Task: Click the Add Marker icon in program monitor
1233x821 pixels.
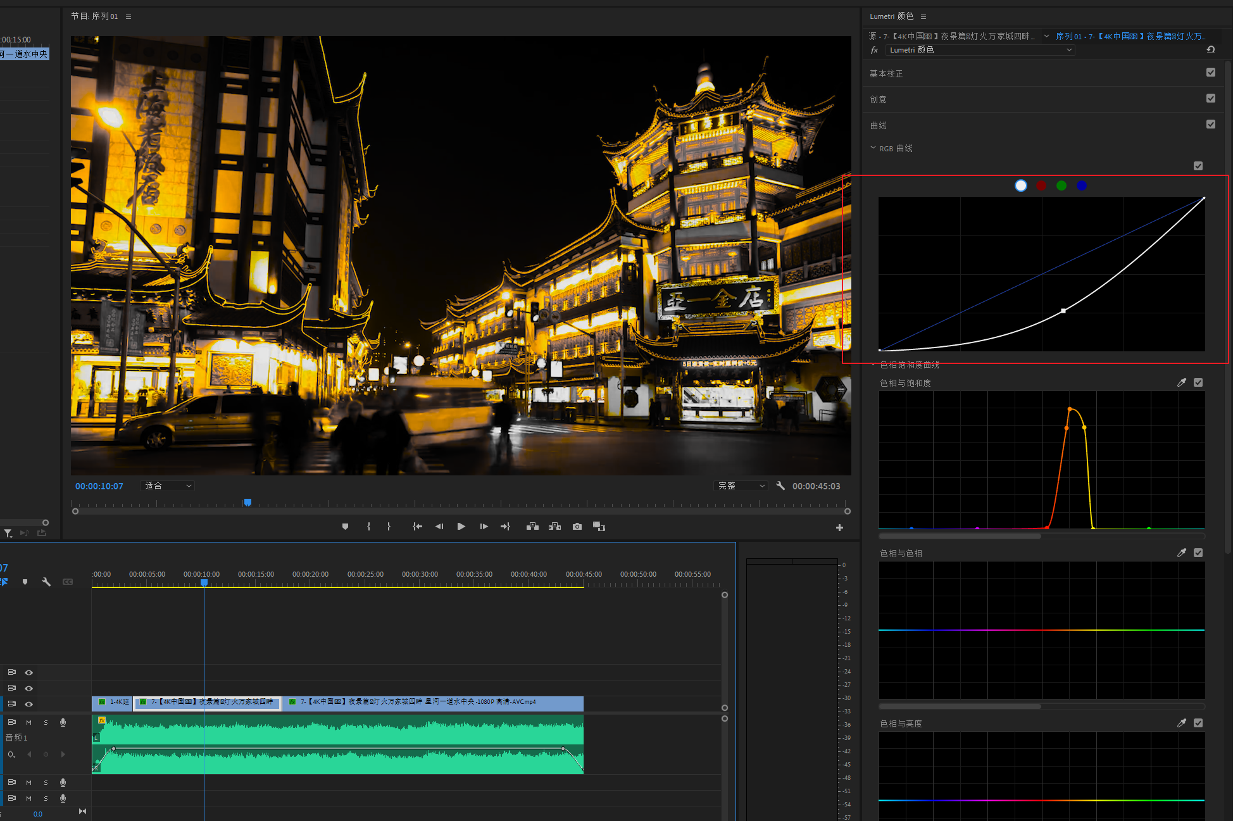Action: [x=345, y=527]
